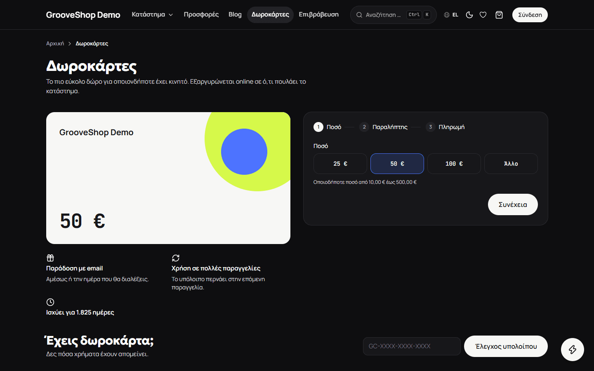Screen dimensions: 594x371
Task: Go to the Αρχική breadcrumb link
Action: pyautogui.click(x=55, y=43)
